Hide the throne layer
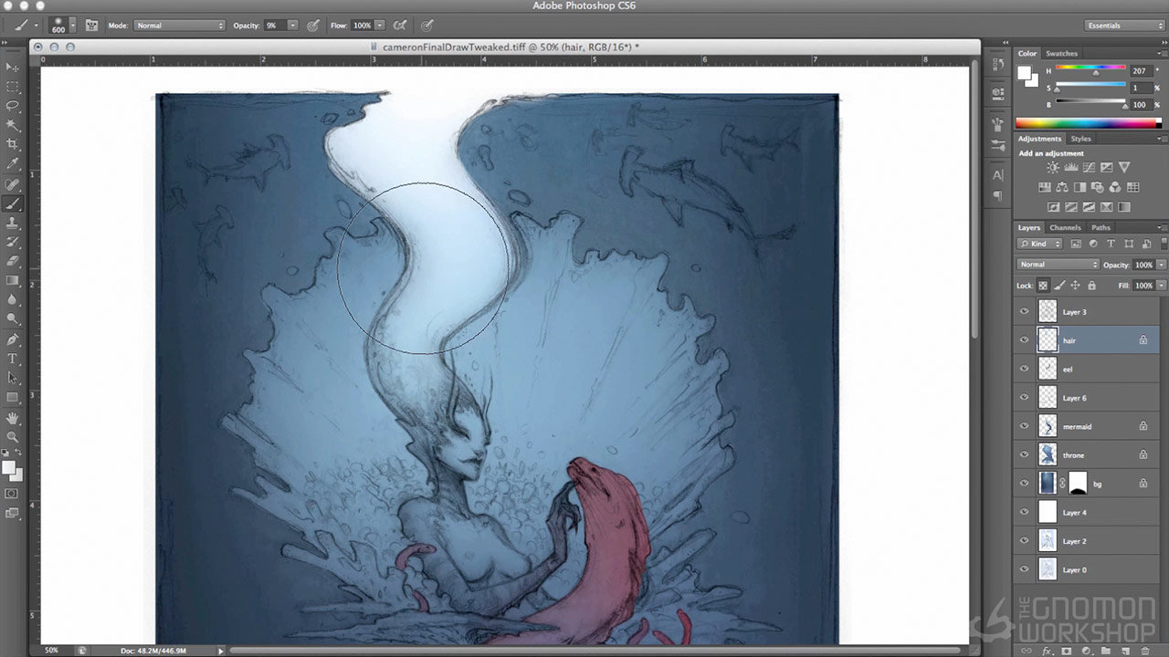Viewport: 1169px width, 657px height. pyautogui.click(x=1024, y=455)
